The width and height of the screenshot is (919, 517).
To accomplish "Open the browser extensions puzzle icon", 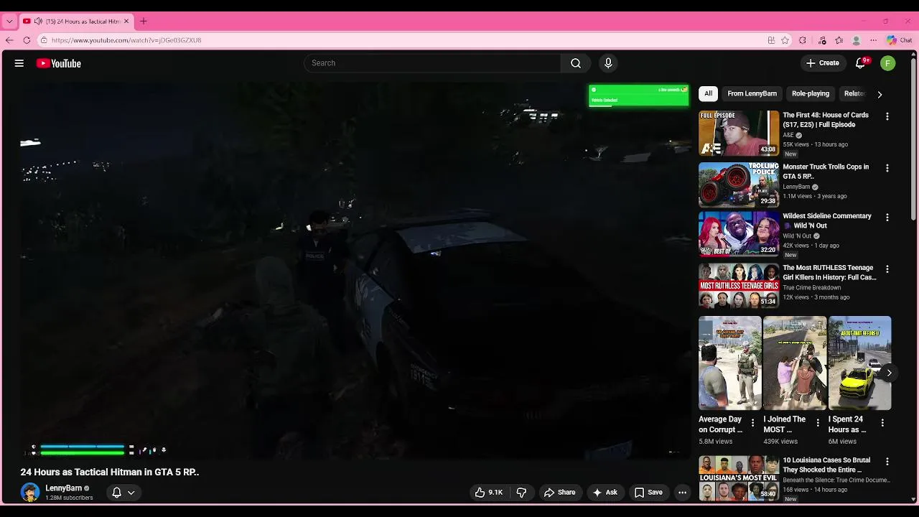I will [803, 40].
